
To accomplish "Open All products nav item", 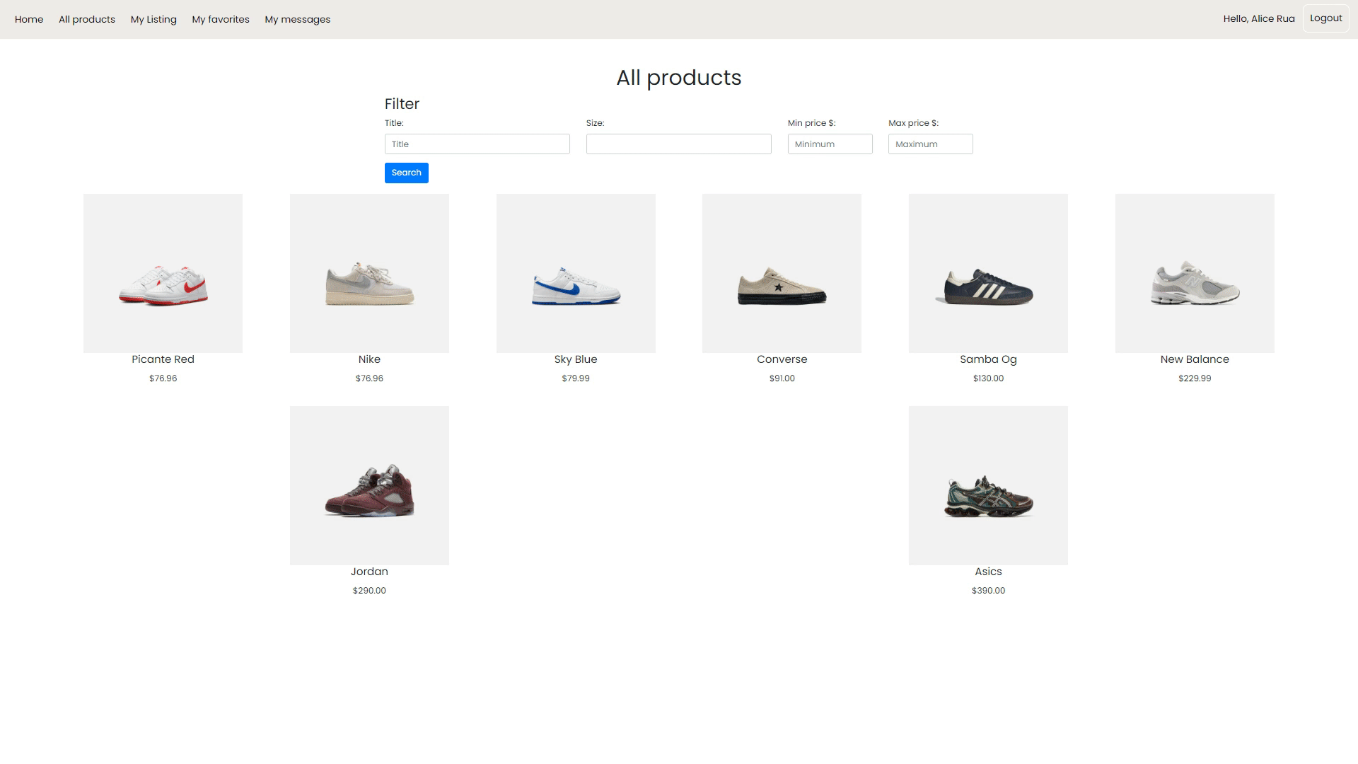I will [x=87, y=19].
